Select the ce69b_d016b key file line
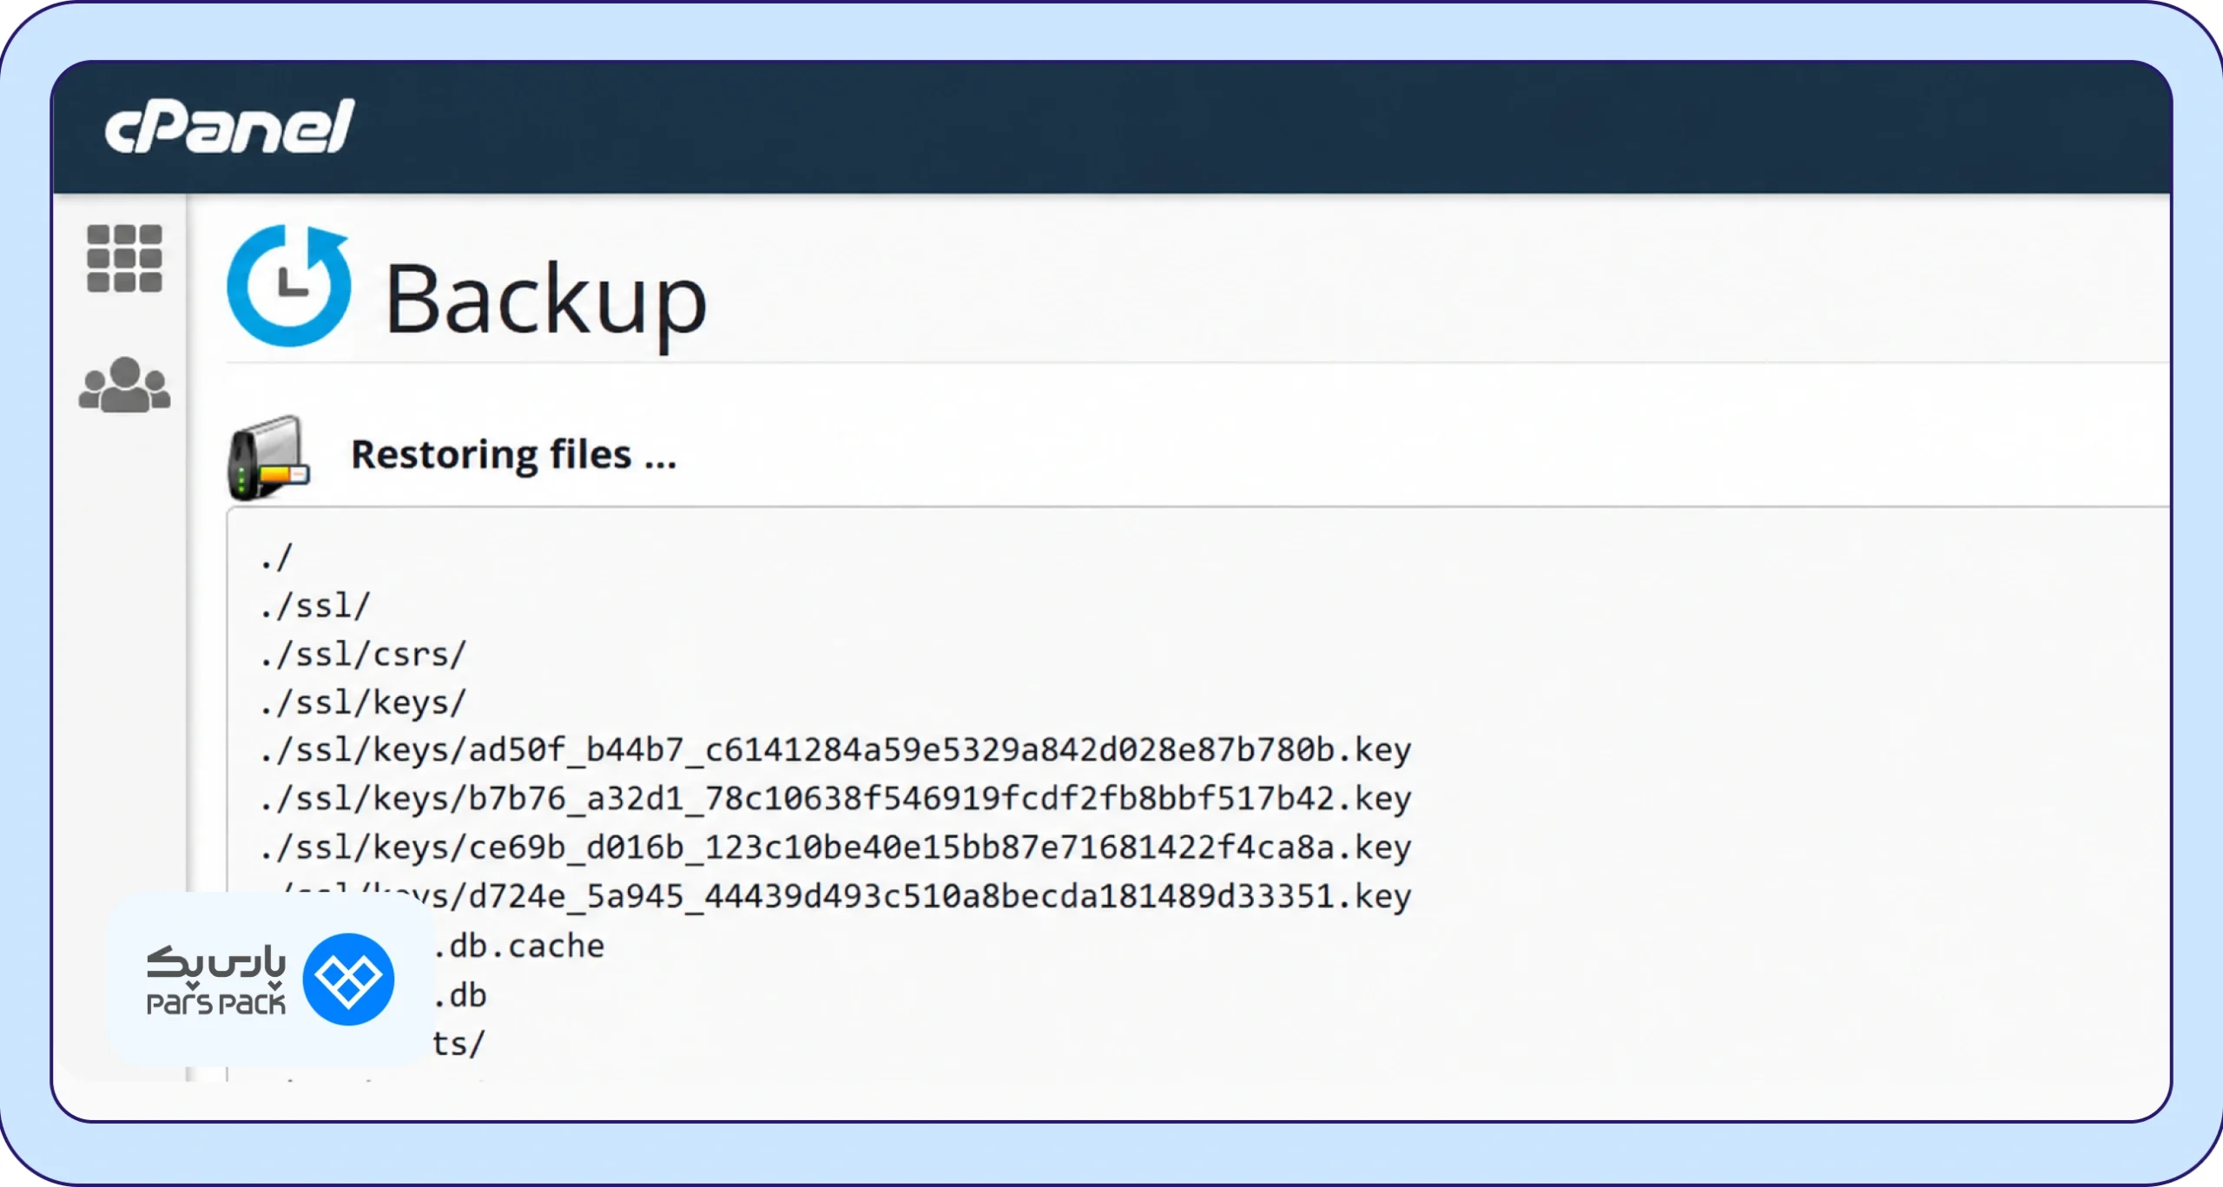This screenshot has width=2223, height=1187. coord(835,847)
